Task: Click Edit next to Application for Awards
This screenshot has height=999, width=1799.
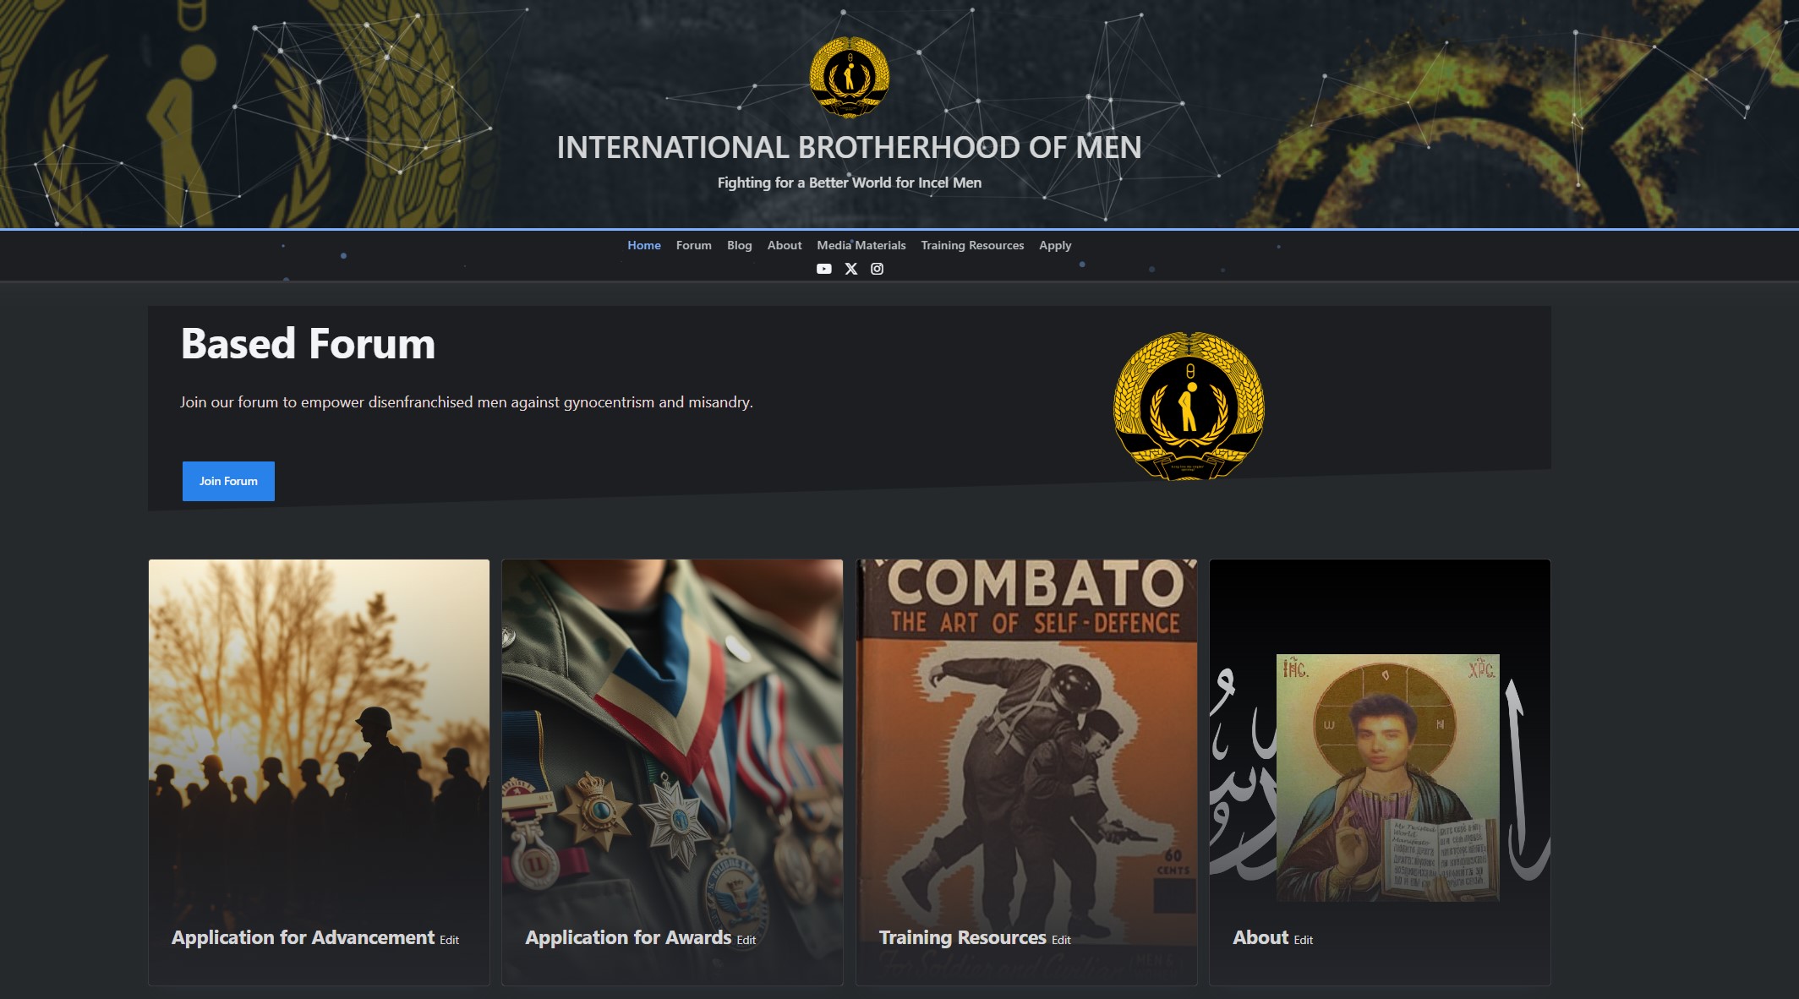Action: click(746, 940)
